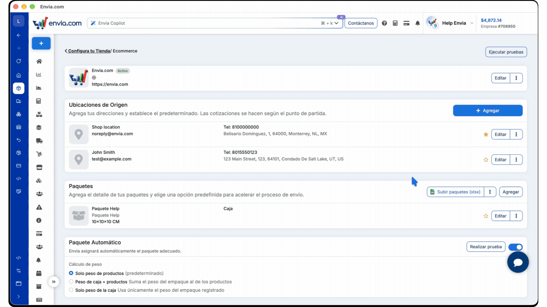
Task: Open notifications bell in top bar
Action: (417, 23)
